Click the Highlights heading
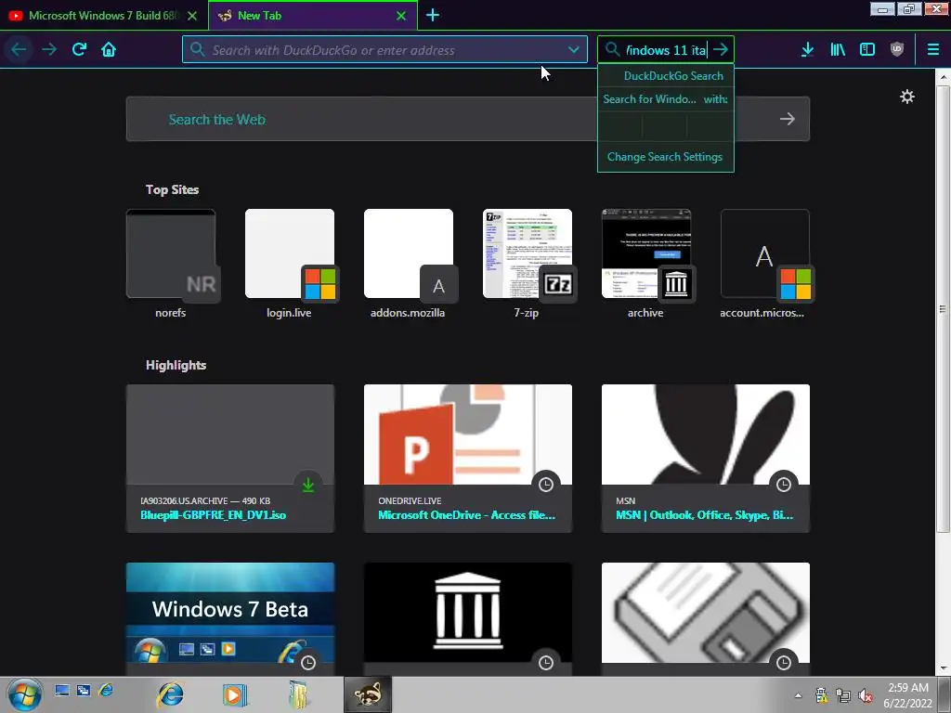Image resolution: width=951 pixels, height=713 pixels. [x=176, y=365]
